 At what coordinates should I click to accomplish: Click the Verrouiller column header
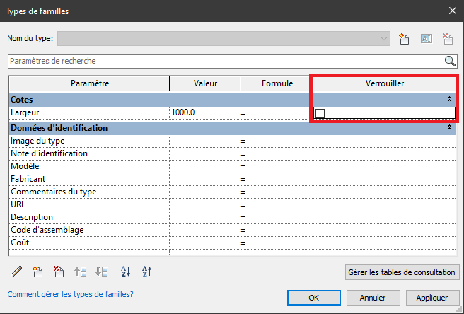click(383, 83)
